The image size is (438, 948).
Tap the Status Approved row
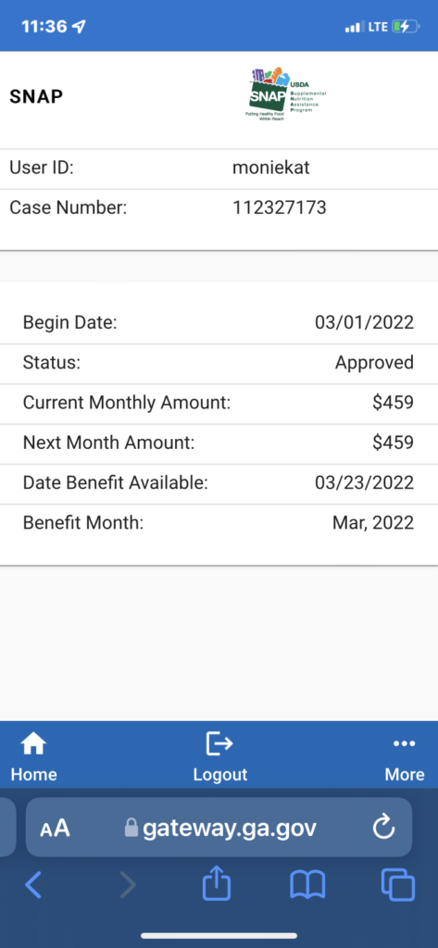(x=219, y=363)
